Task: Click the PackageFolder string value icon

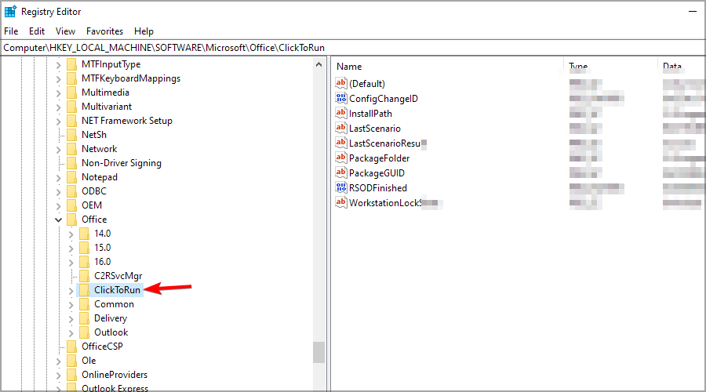Action: click(341, 158)
